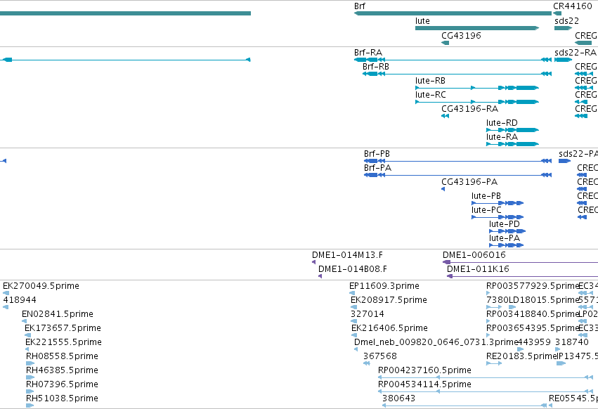Select the EK216406.5prime EST label
This screenshot has width=598, height=409.
pyautogui.click(x=389, y=328)
